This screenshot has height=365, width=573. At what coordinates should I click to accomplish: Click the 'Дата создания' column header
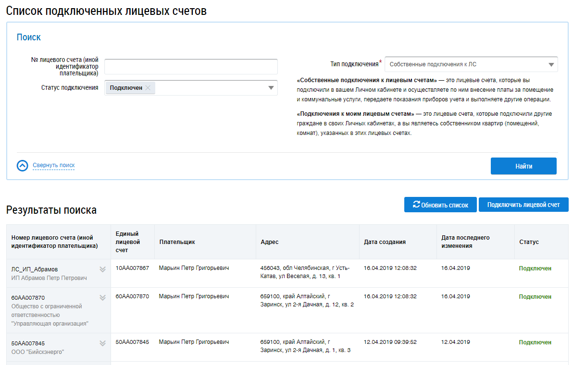click(385, 242)
